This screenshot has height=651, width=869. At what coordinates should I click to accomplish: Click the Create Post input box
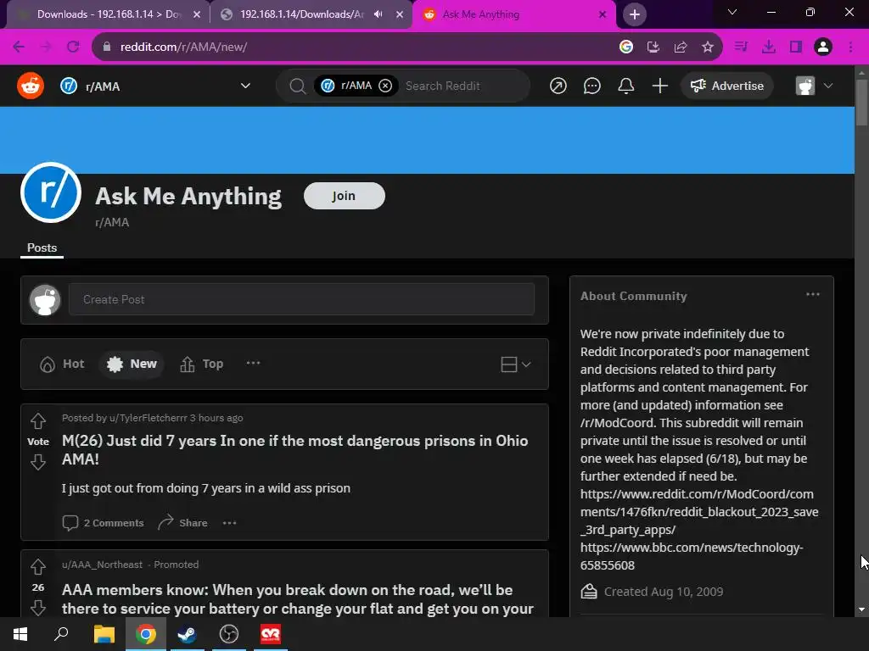[x=301, y=299]
